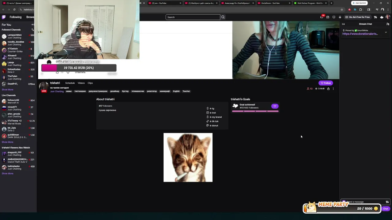Share the trishatri stream
The width and height of the screenshot is (392, 220).
coord(328,89)
